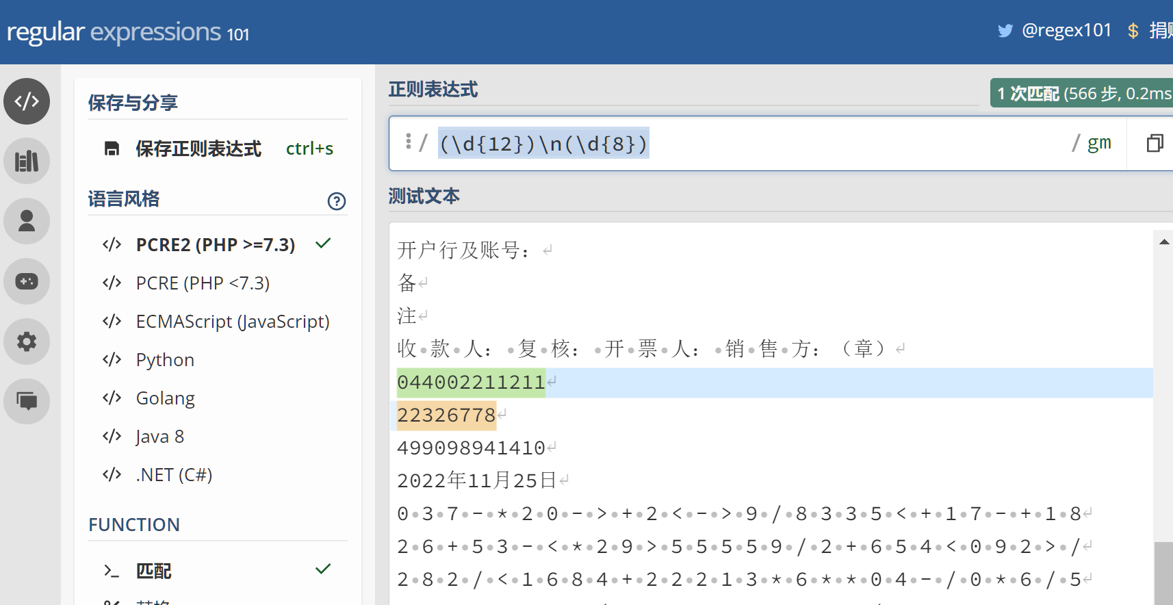
Task: Click the code icon beside Python
Action: [x=112, y=359]
